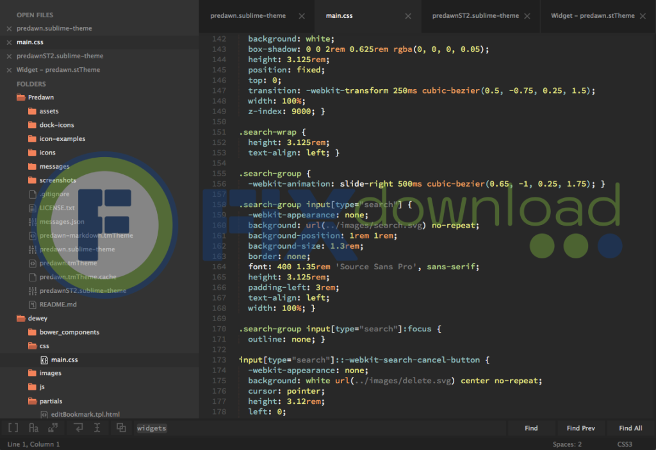656x450 pixels.
Task: Switch to Widget - predawn.stTheme tab
Action: point(593,16)
